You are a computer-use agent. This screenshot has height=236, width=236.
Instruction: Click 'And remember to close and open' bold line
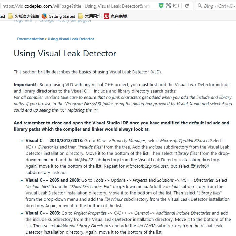pos(122,126)
